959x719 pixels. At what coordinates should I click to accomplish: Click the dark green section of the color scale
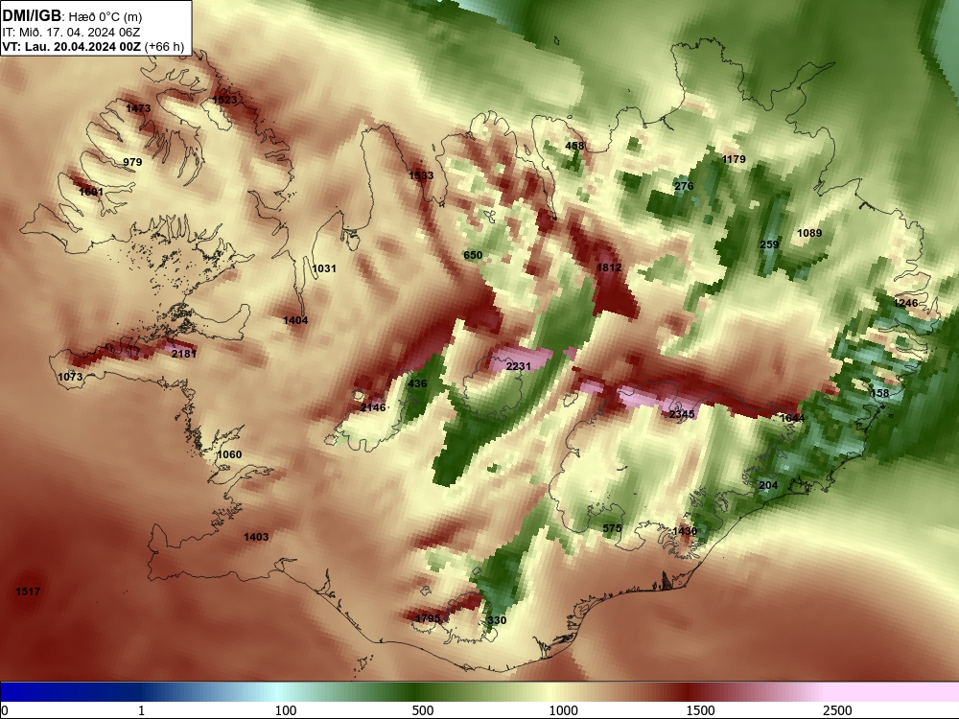[416, 691]
